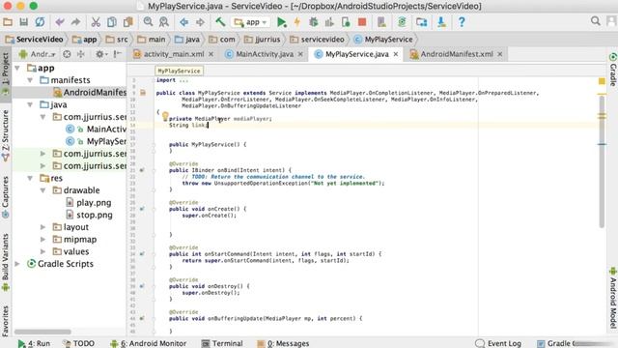618x348 pixels.
Task: Open the Terminal tool window
Action: pos(222,343)
